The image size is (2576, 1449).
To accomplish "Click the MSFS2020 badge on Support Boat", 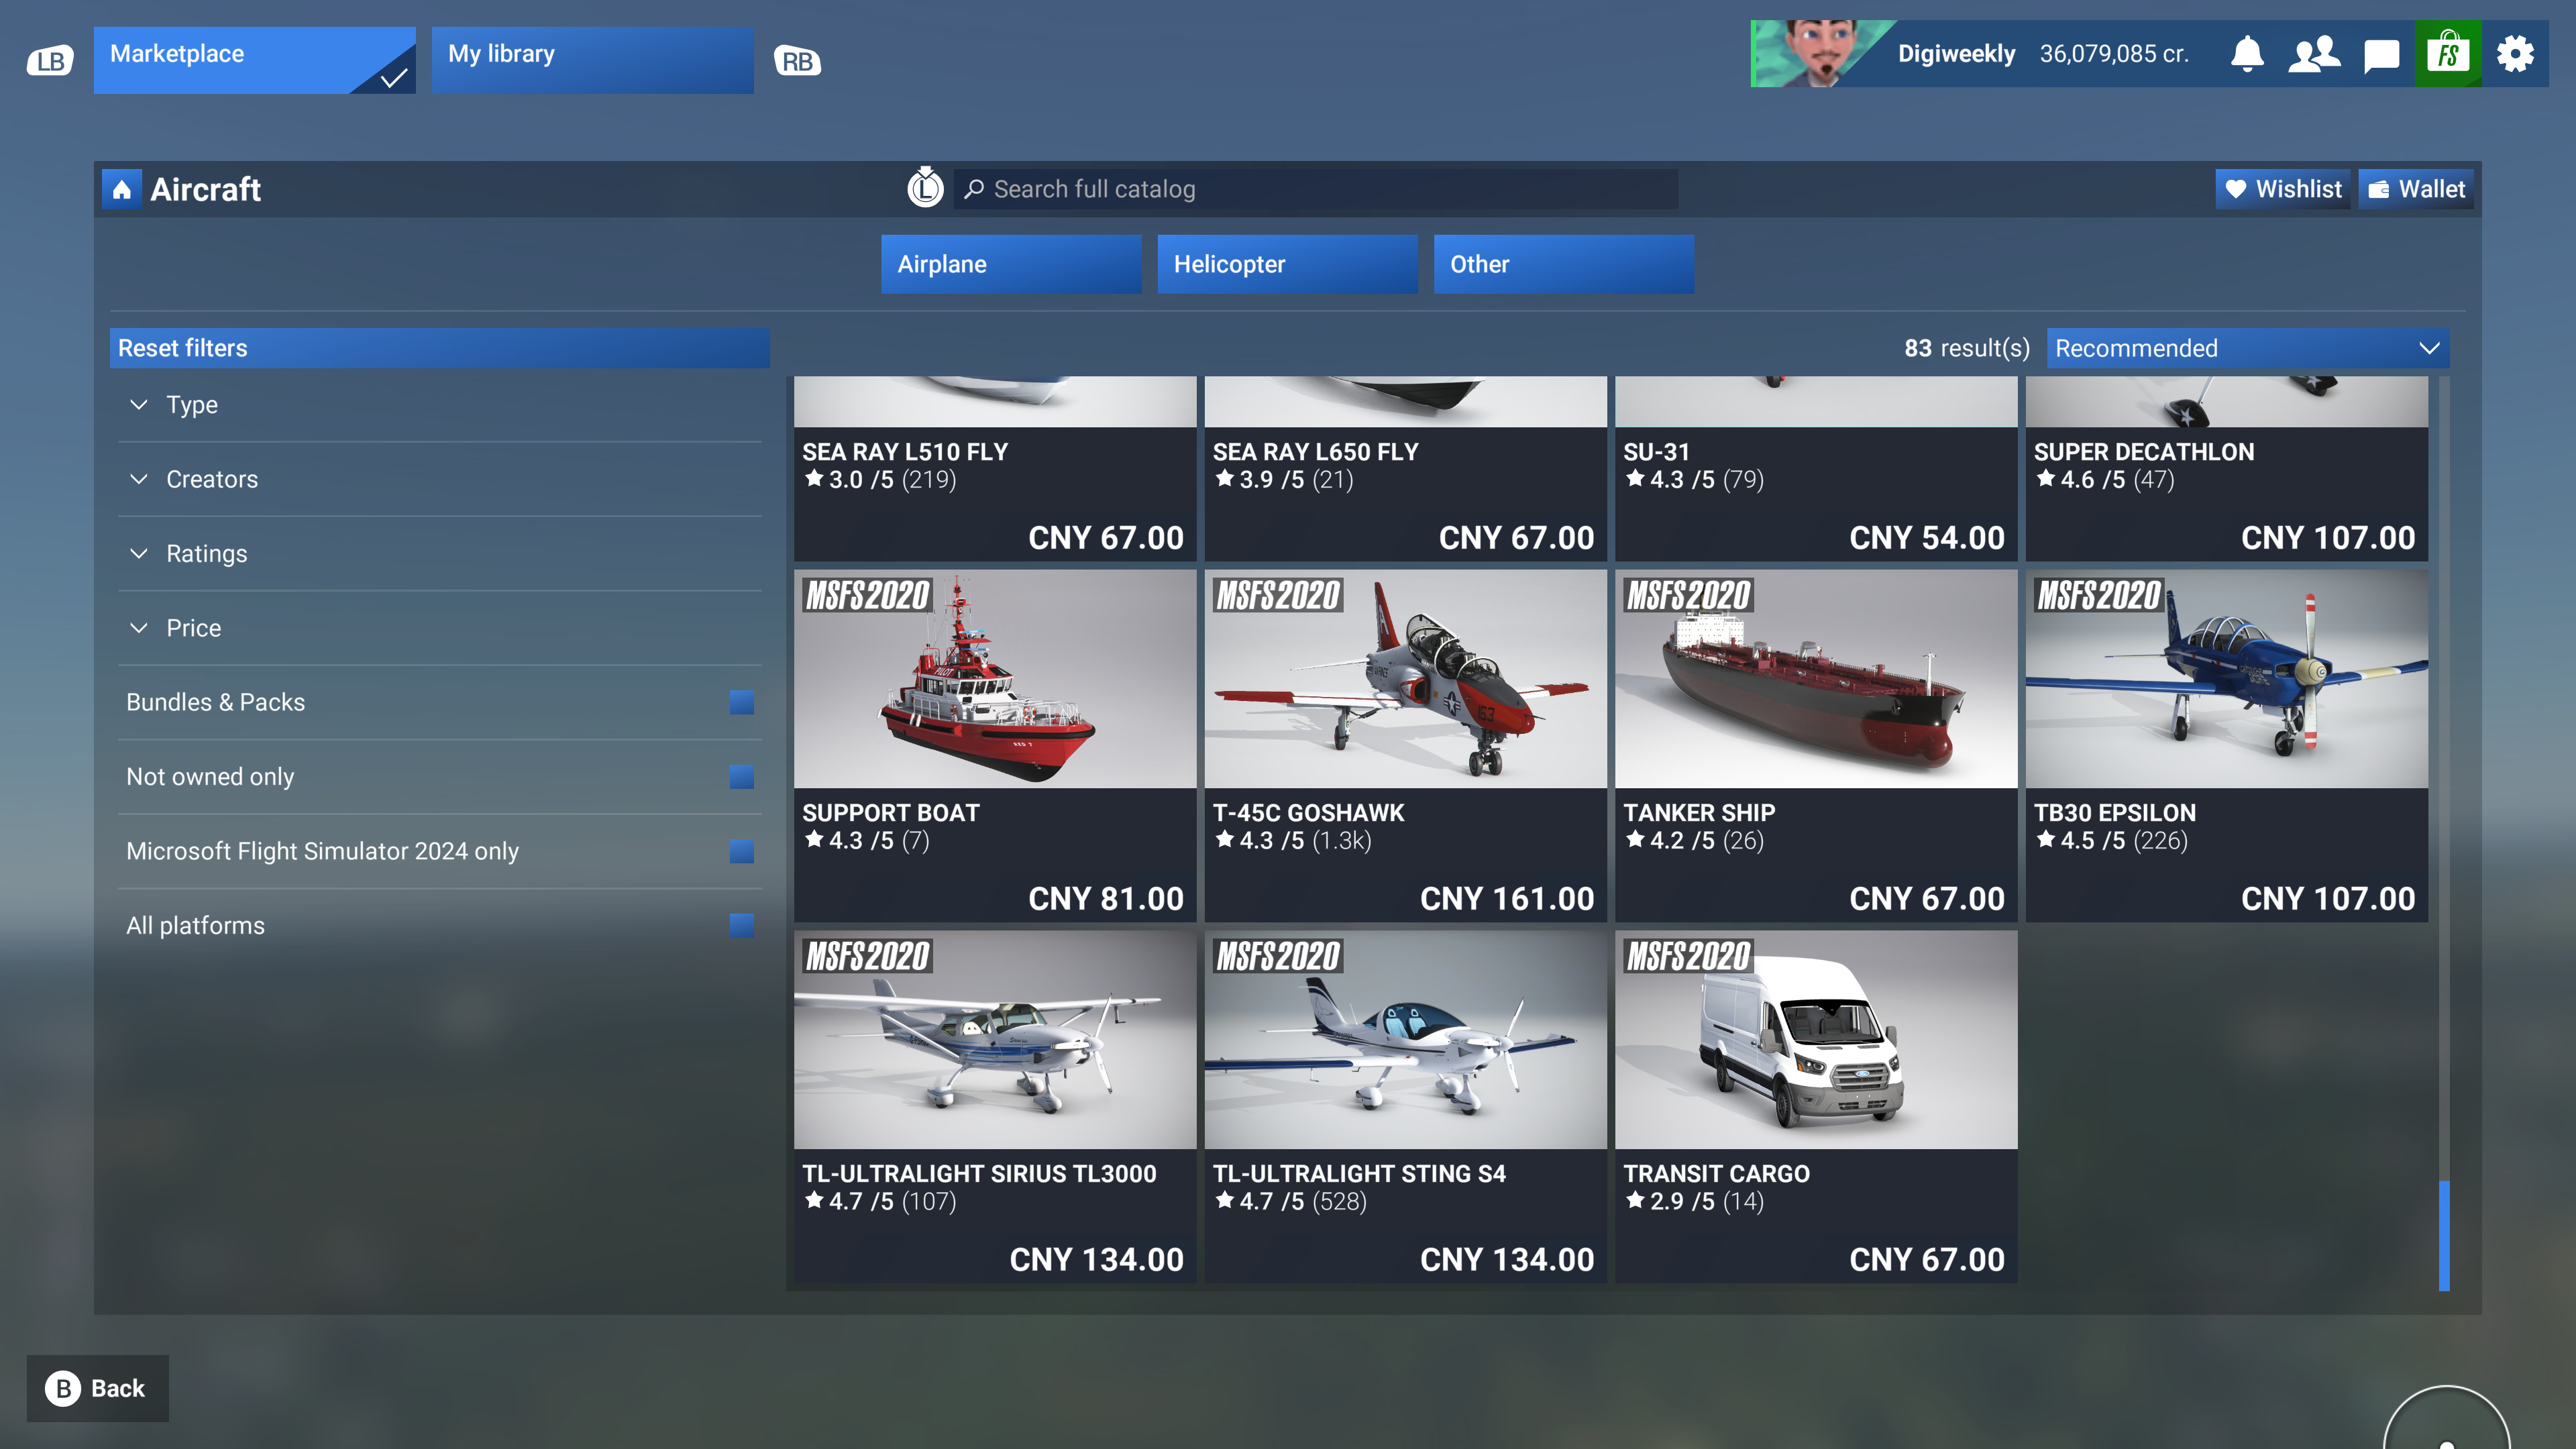I will 868,596.
